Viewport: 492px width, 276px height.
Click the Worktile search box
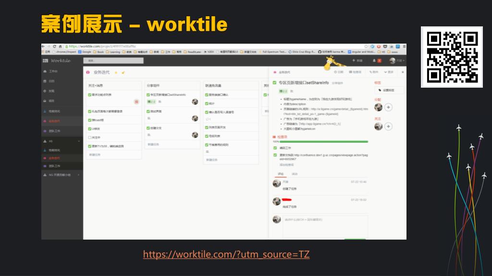[113, 60]
